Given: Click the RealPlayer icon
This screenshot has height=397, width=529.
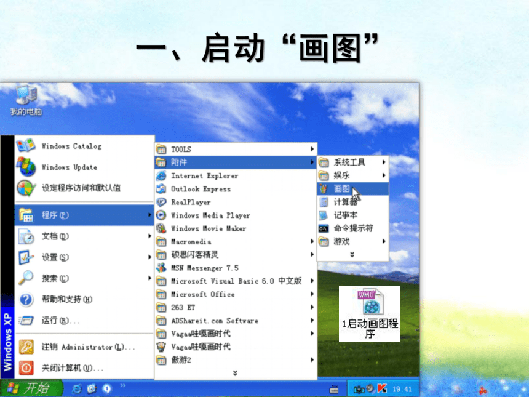Looking at the screenshot, I should click(161, 202).
